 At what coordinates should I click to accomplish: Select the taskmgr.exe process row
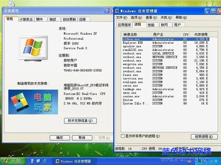tap(166, 89)
